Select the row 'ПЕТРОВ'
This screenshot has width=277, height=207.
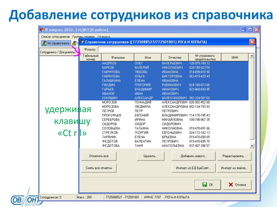(164, 111)
